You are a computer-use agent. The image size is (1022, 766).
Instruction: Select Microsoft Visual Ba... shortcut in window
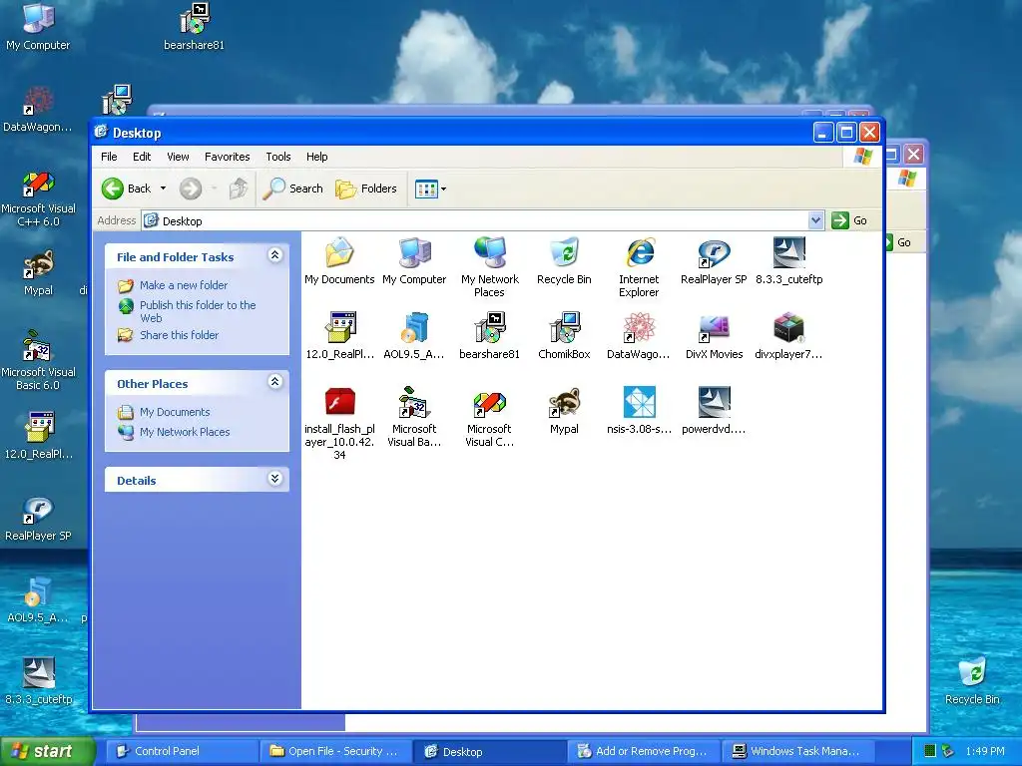(414, 417)
